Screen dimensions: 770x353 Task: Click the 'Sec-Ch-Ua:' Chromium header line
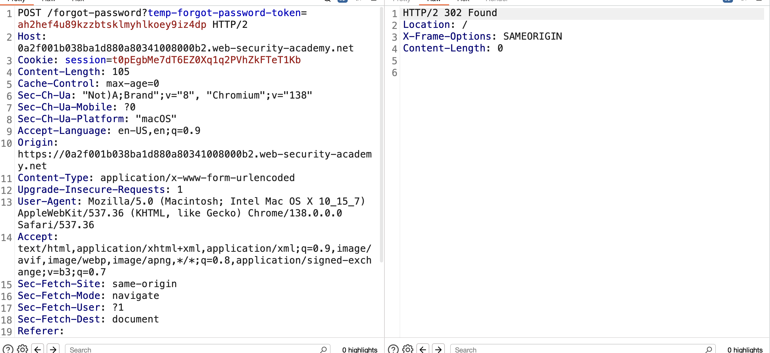pos(165,95)
